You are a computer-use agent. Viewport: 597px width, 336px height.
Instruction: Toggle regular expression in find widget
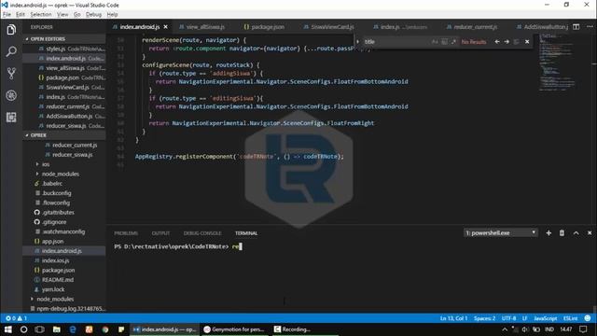click(453, 41)
